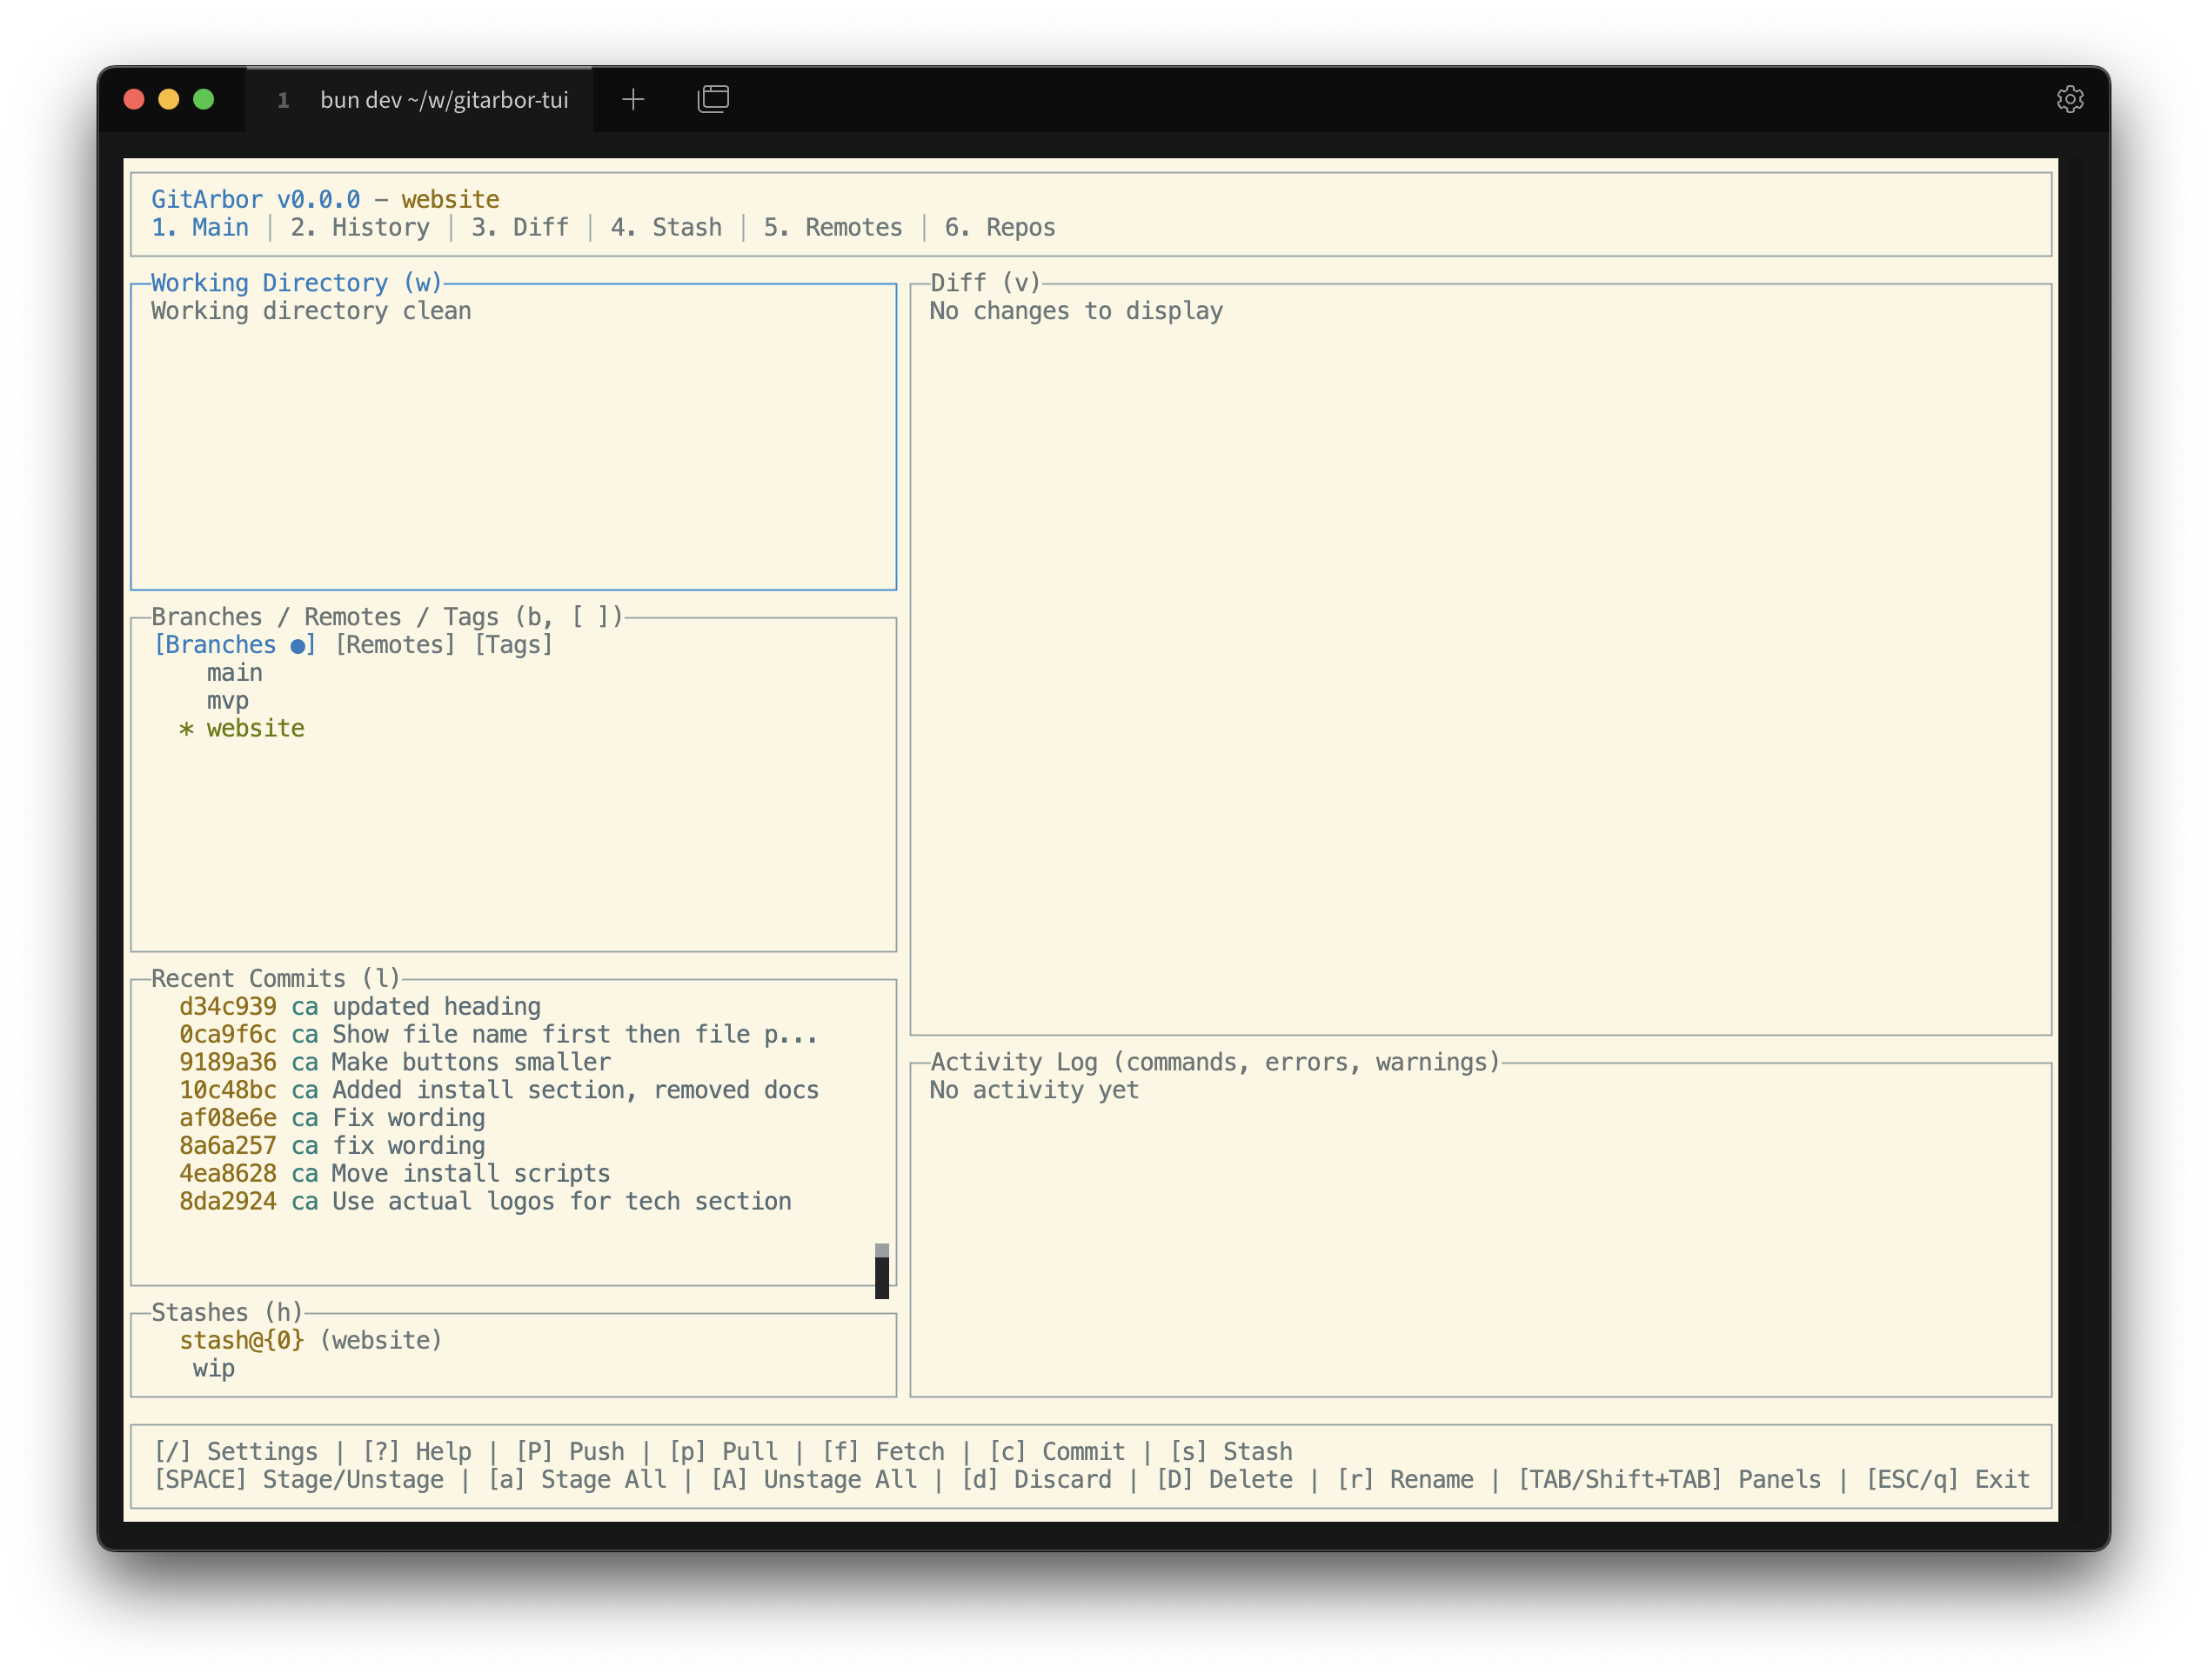Switch to the History tab
Image resolution: width=2208 pixels, height=1680 pixels.
[x=360, y=227]
